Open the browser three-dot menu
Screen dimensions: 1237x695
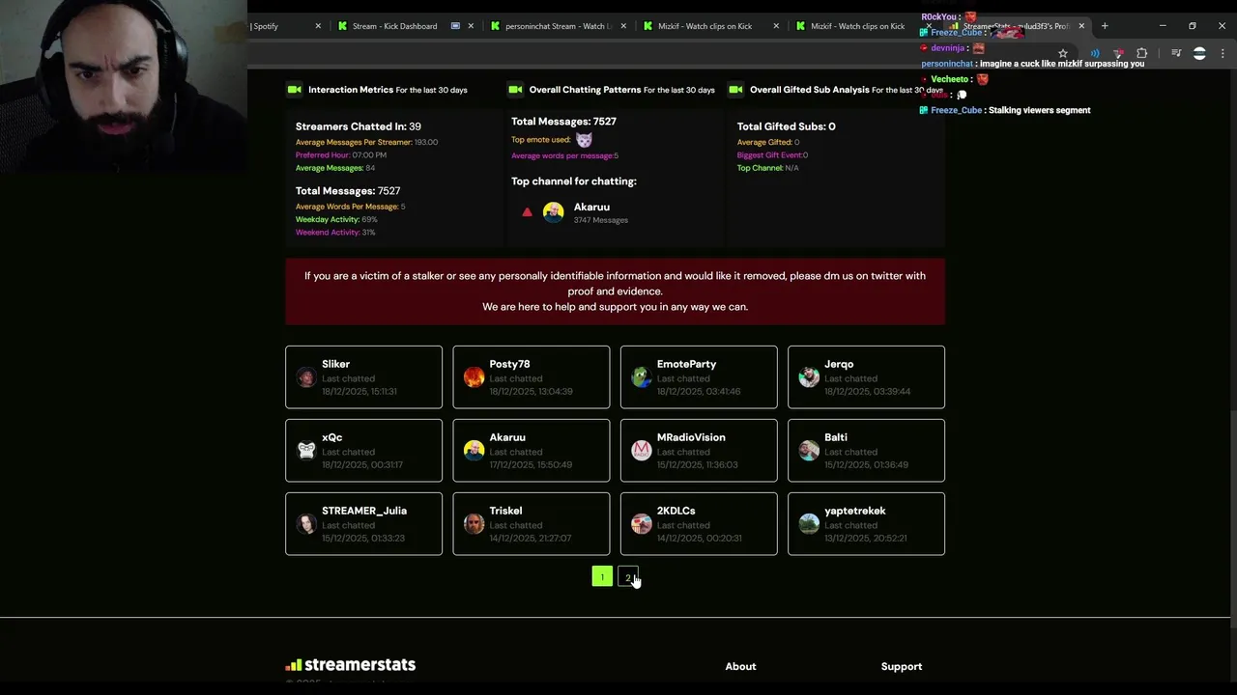[1223, 54]
